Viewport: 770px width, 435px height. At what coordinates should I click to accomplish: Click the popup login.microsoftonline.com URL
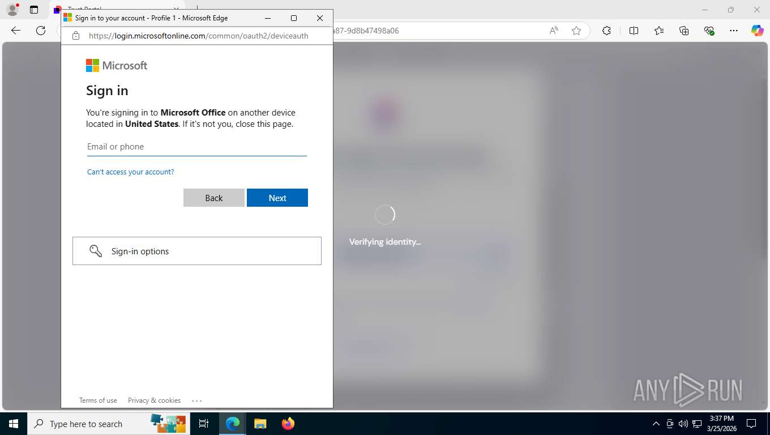tap(199, 35)
